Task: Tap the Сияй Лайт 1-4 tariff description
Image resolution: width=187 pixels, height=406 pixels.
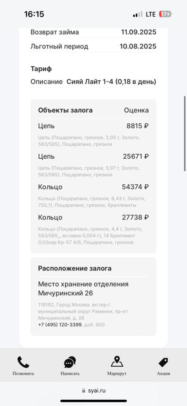Action: [x=111, y=82]
